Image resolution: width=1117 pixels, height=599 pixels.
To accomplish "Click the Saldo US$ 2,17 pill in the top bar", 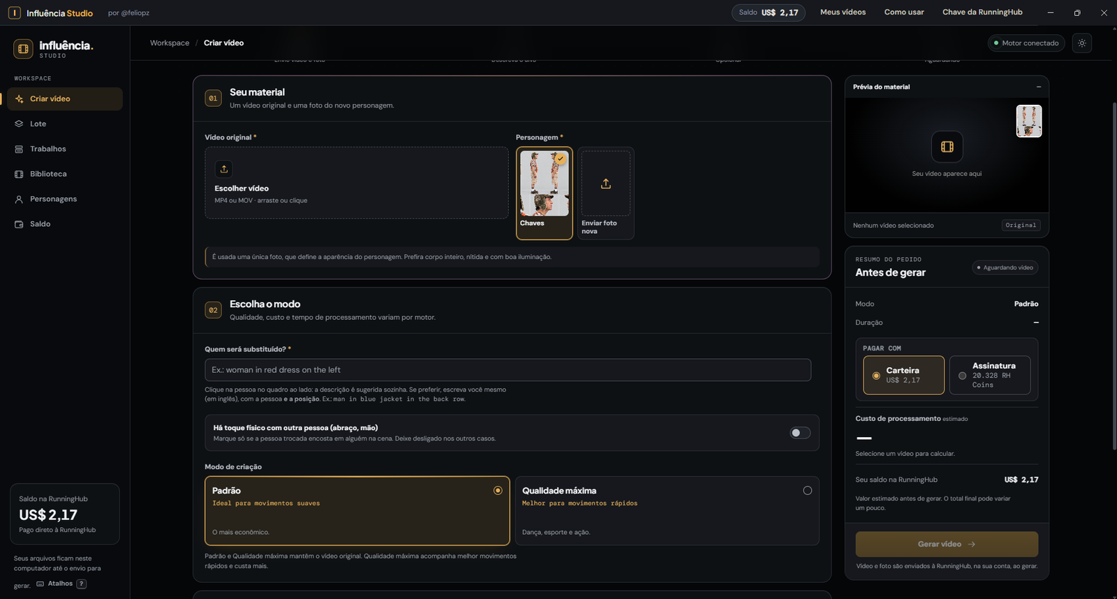I will pyautogui.click(x=769, y=13).
